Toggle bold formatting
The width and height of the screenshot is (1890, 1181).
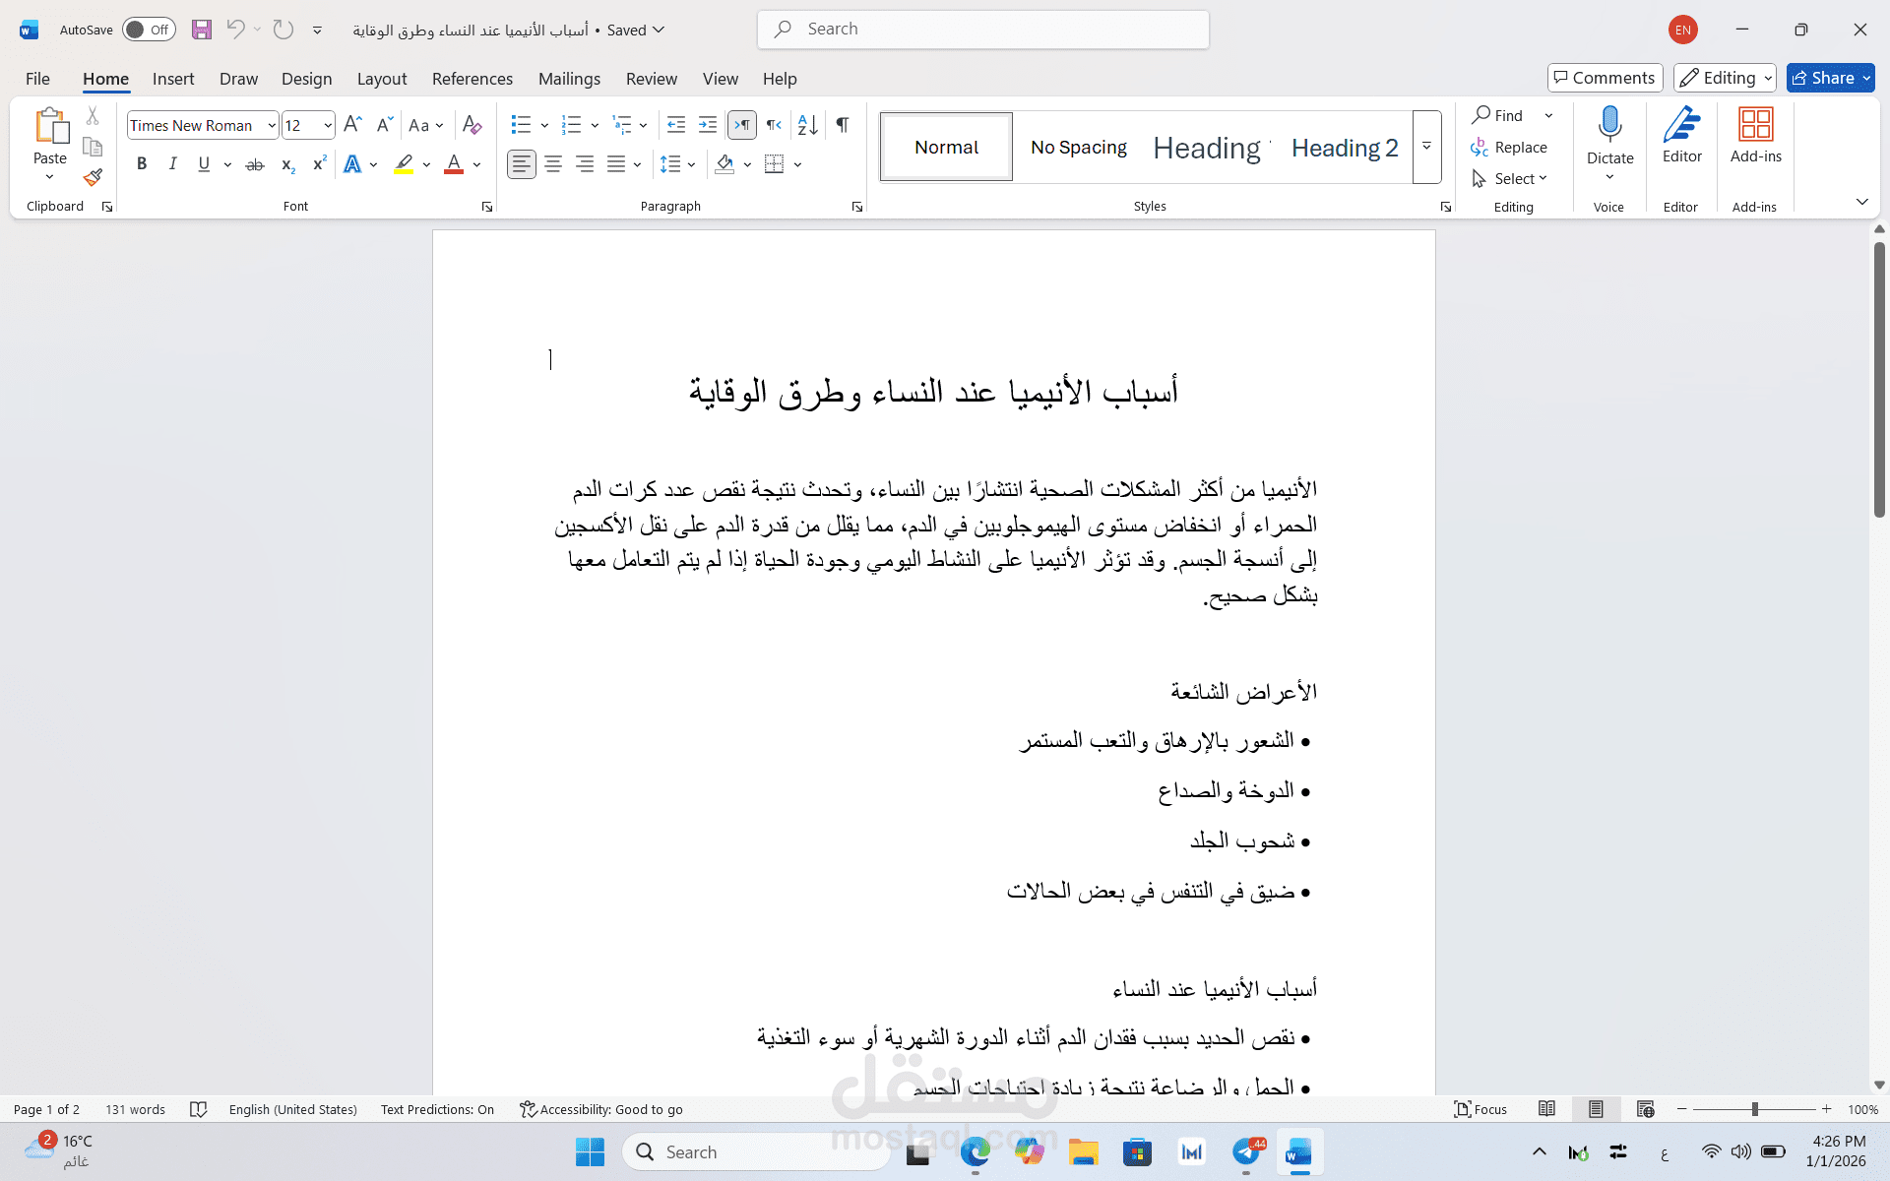(x=141, y=163)
